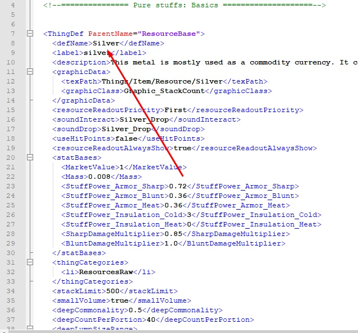This screenshot has width=358, height=333.
Task: Click "false" in the useHitPoints line
Action: point(126,138)
